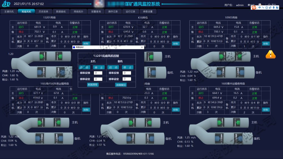Click the Sogou toolbox grid icon
283x159 pixels.
pos(277,7)
